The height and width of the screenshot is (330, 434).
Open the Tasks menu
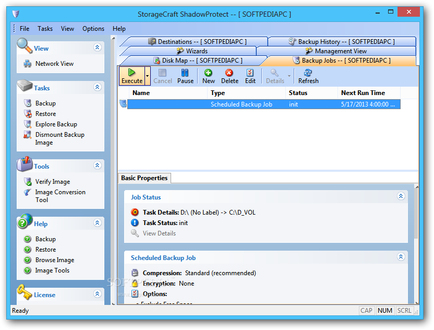(x=45, y=29)
